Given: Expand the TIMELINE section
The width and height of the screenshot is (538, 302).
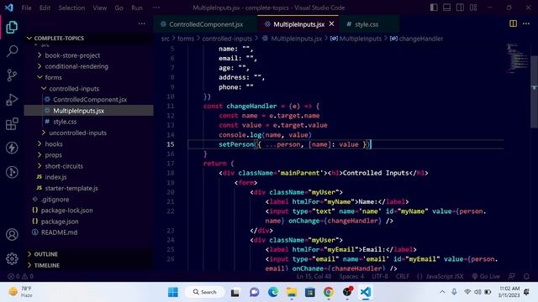Looking at the screenshot, I should [x=88, y=265].
